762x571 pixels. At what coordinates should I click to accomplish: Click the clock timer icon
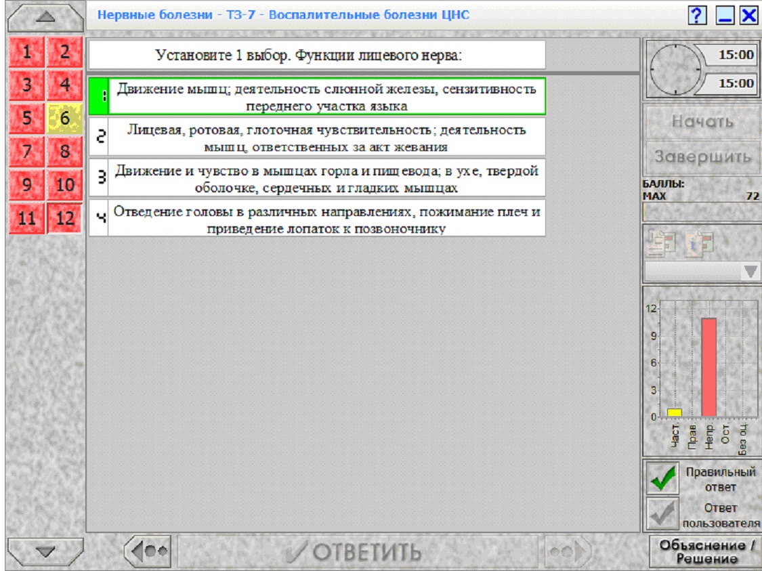675,69
